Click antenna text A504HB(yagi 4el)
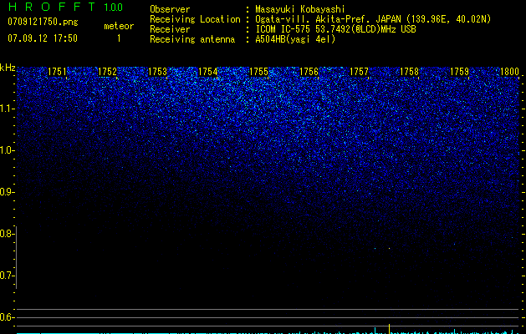Screen dimensions: 526x334 295,39
